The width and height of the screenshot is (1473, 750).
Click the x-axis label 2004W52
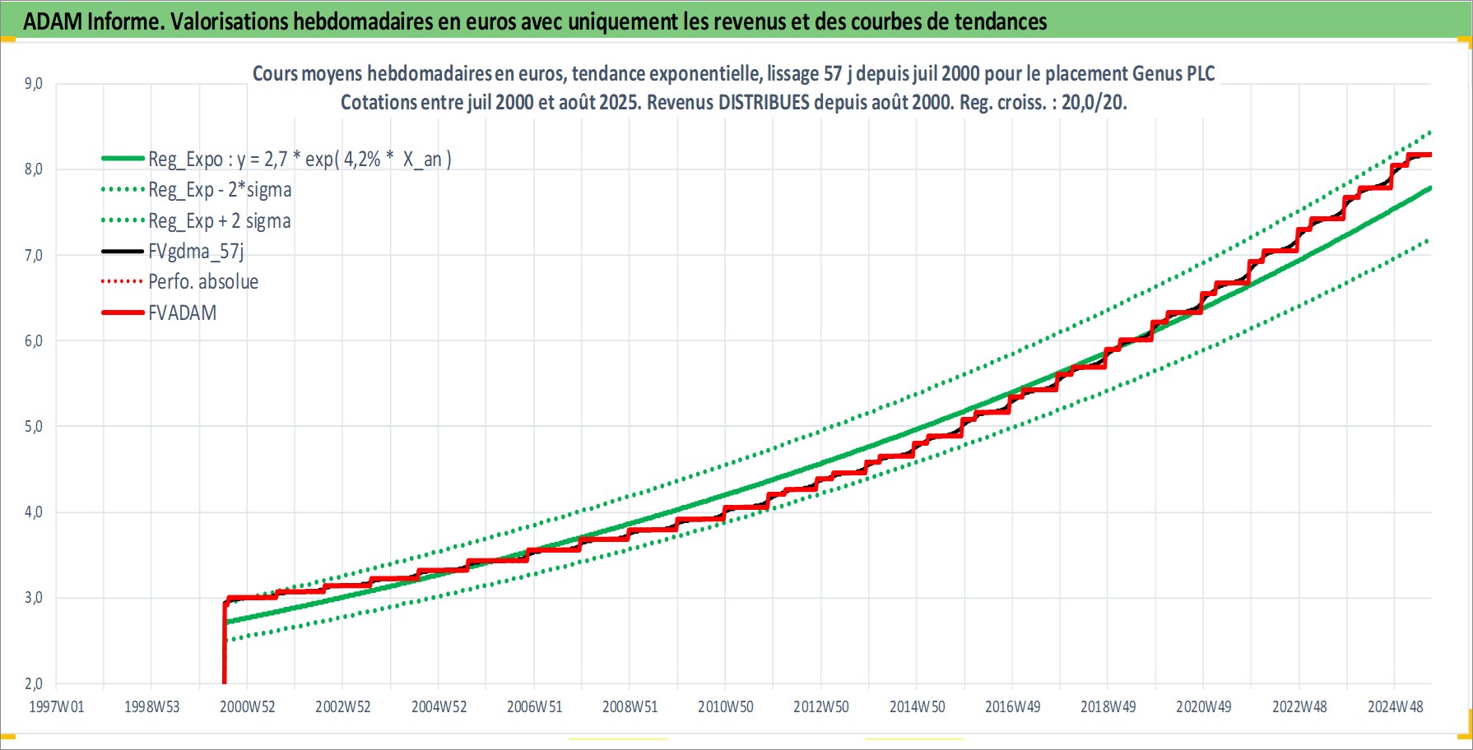pos(439,706)
